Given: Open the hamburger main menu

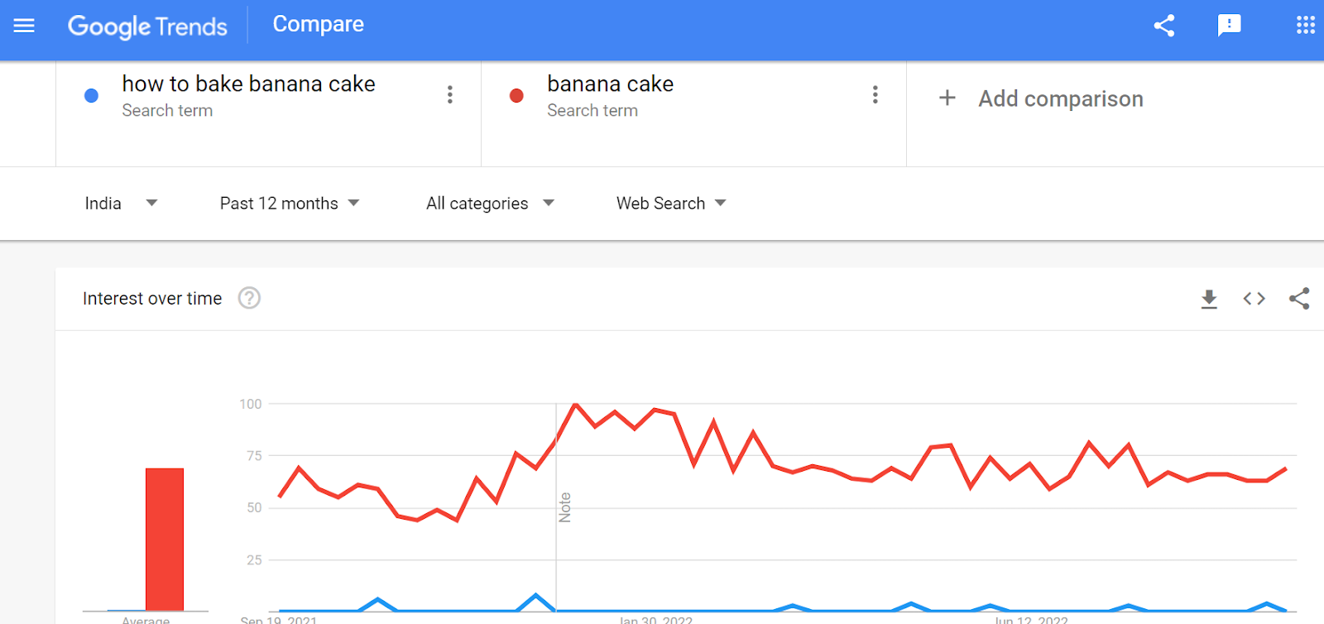Looking at the screenshot, I should [x=24, y=26].
